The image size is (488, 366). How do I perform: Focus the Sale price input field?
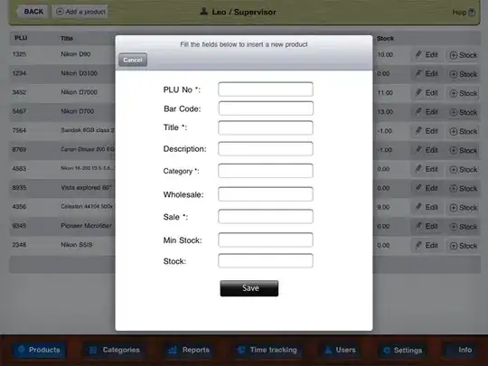click(x=266, y=217)
